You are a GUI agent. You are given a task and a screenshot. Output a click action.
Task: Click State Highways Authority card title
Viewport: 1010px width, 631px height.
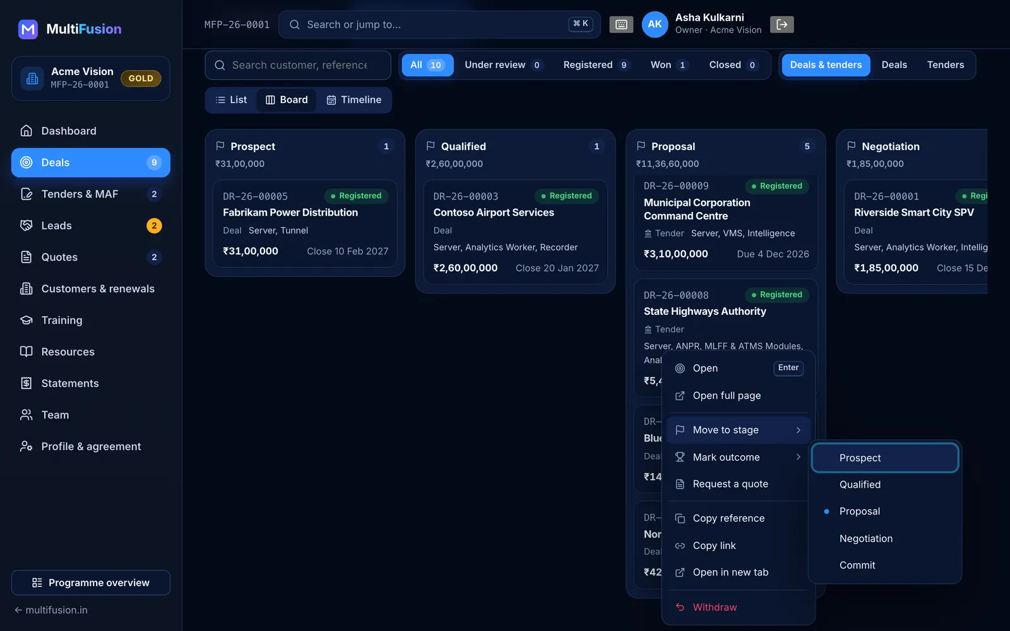tap(704, 312)
